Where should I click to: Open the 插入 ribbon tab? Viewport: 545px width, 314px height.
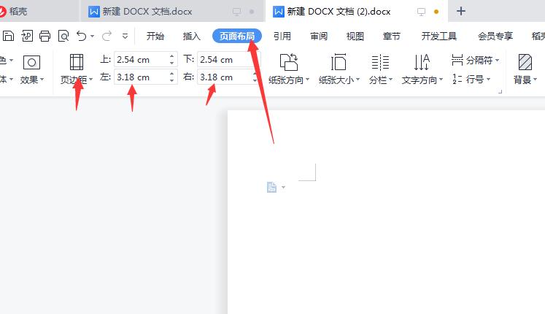(191, 37)
